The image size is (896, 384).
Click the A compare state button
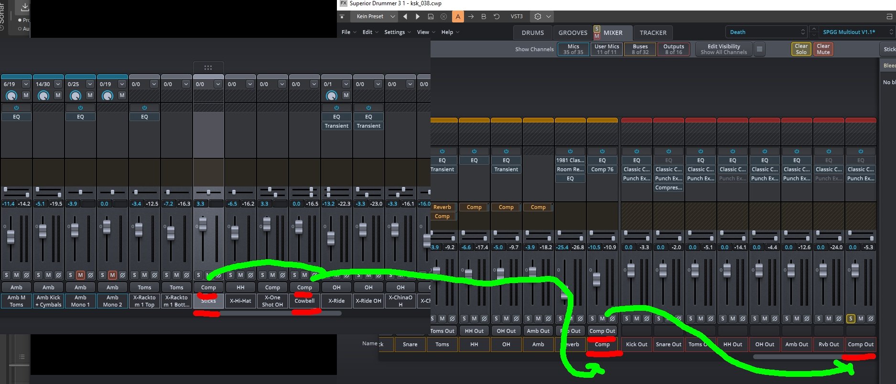click(458, 16)
